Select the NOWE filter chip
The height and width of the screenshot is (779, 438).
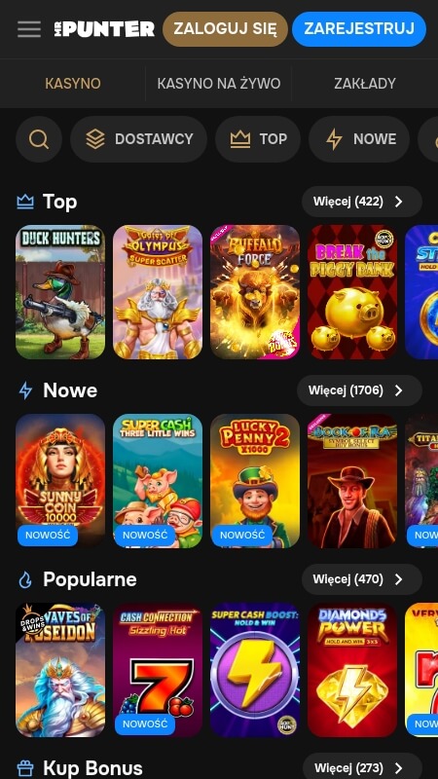click(359, 139)
